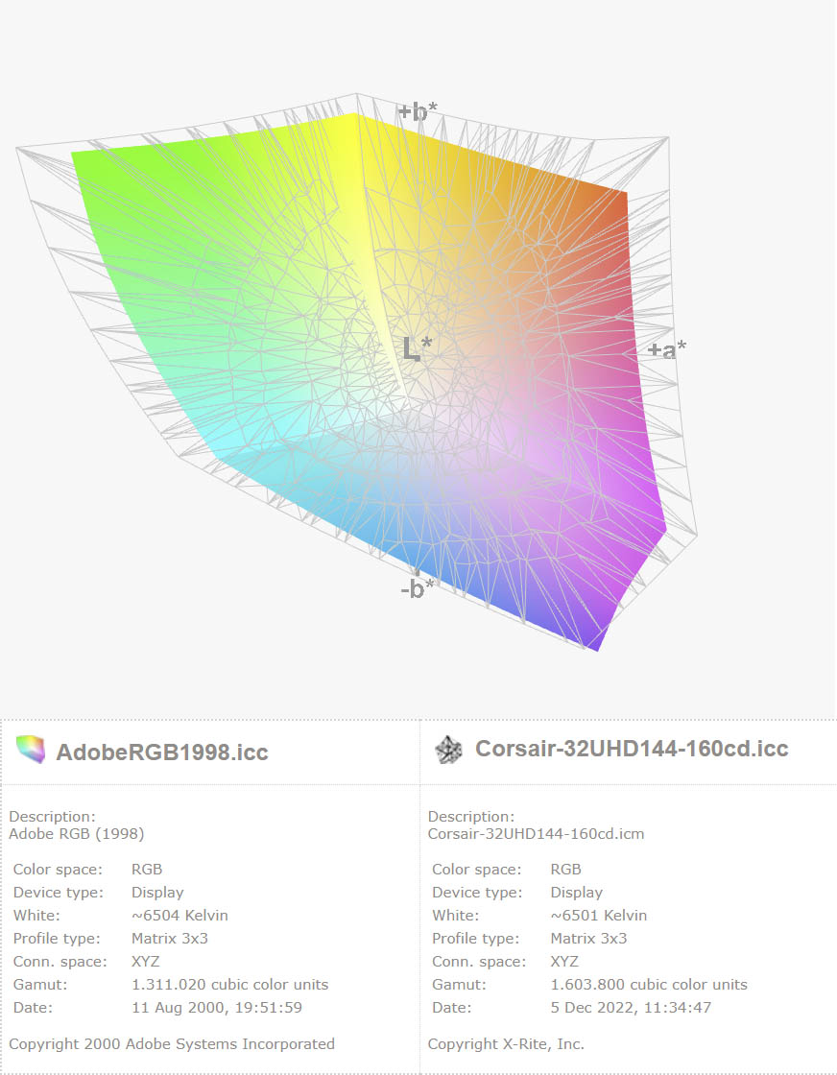This screenshot has height=1075, width=837.
Task: Open the AdobeRGB1998.icc profile title
Action: point(161,752)
